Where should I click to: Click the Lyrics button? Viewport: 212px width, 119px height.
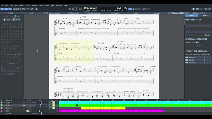pyautogui.click(x=7, y=20)
